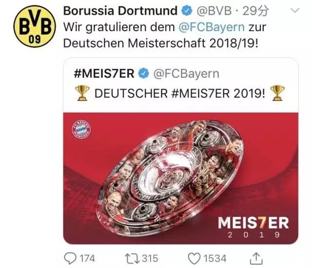This screenshot has width=312, height=268.
Task: Click the retweet icon showing 315
Action: pos(132,258)
